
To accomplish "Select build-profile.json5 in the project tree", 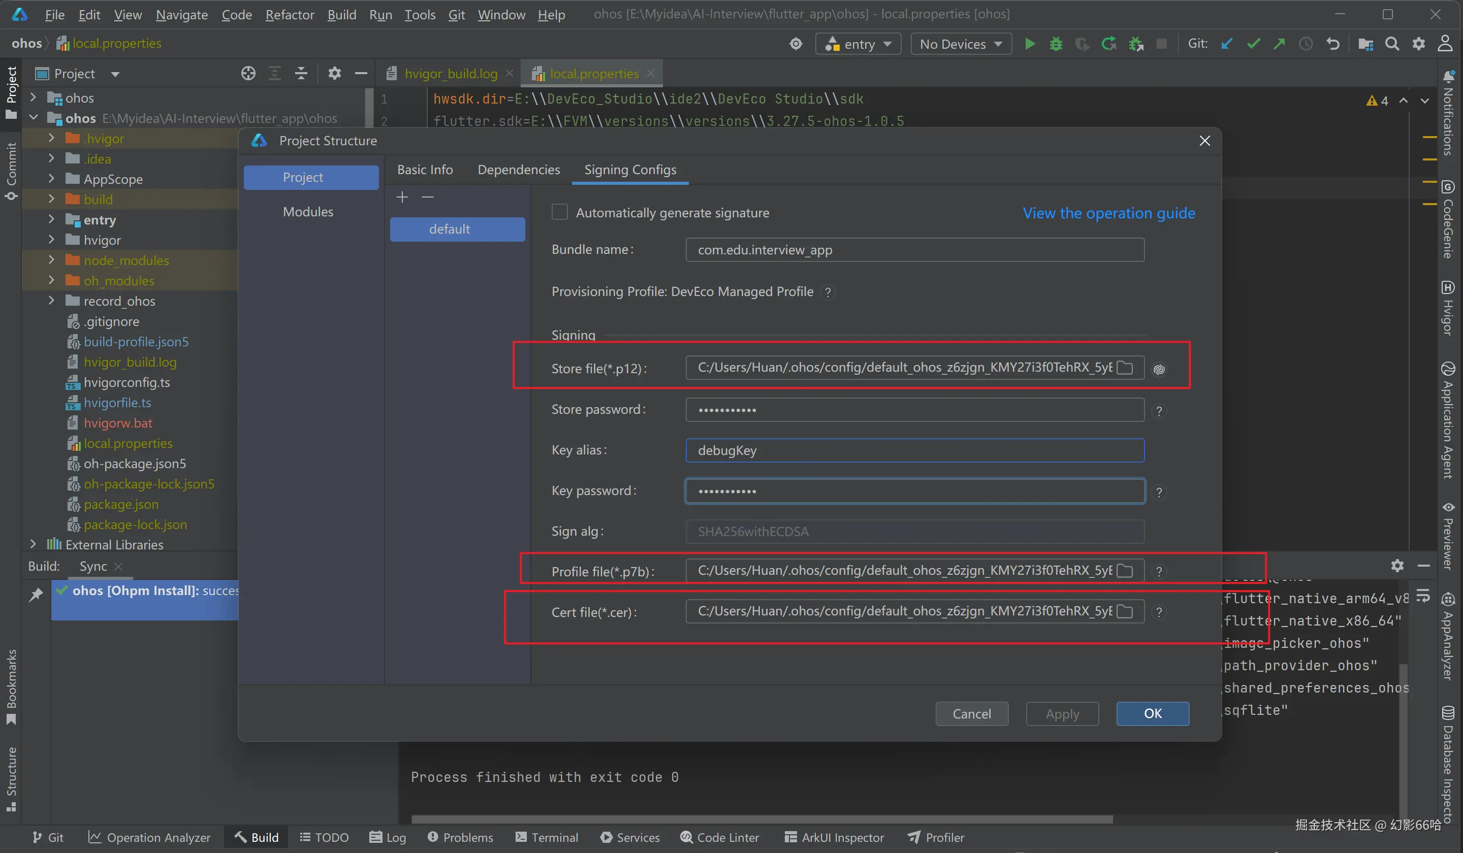I will pos(137,341).
